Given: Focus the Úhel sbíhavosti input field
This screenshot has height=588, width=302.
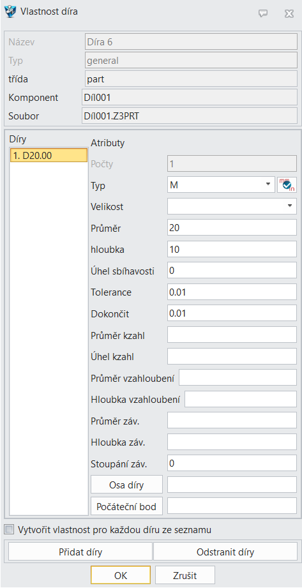Looking at the screenshot, I should 232,270.
